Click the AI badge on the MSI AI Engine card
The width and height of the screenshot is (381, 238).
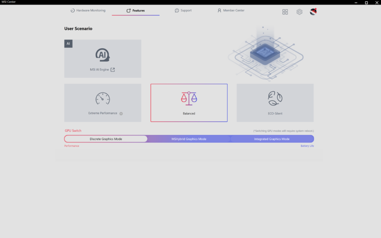pyautogui.click(x=68, y=44)
